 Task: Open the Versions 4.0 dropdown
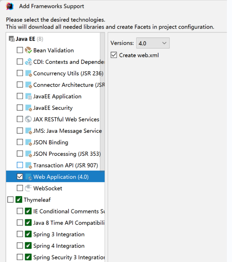153,43
